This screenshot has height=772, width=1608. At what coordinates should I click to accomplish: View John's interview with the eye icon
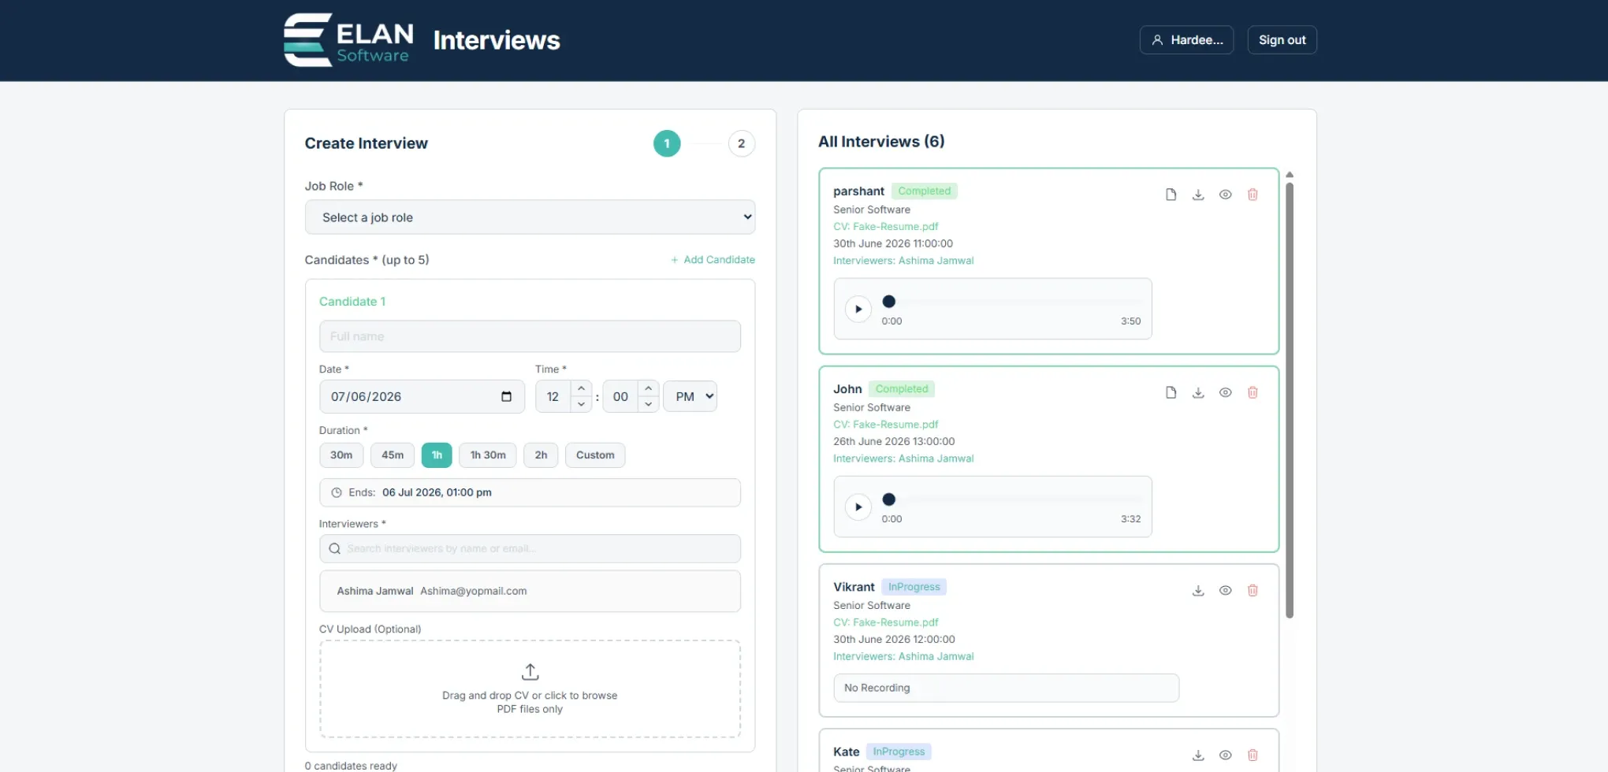click(1225, 392)
